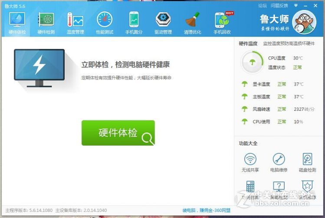Start the green 硬件体检 button
Image resolution: width=325 pixels, height=218 pixels.
(x=118, y=133)
